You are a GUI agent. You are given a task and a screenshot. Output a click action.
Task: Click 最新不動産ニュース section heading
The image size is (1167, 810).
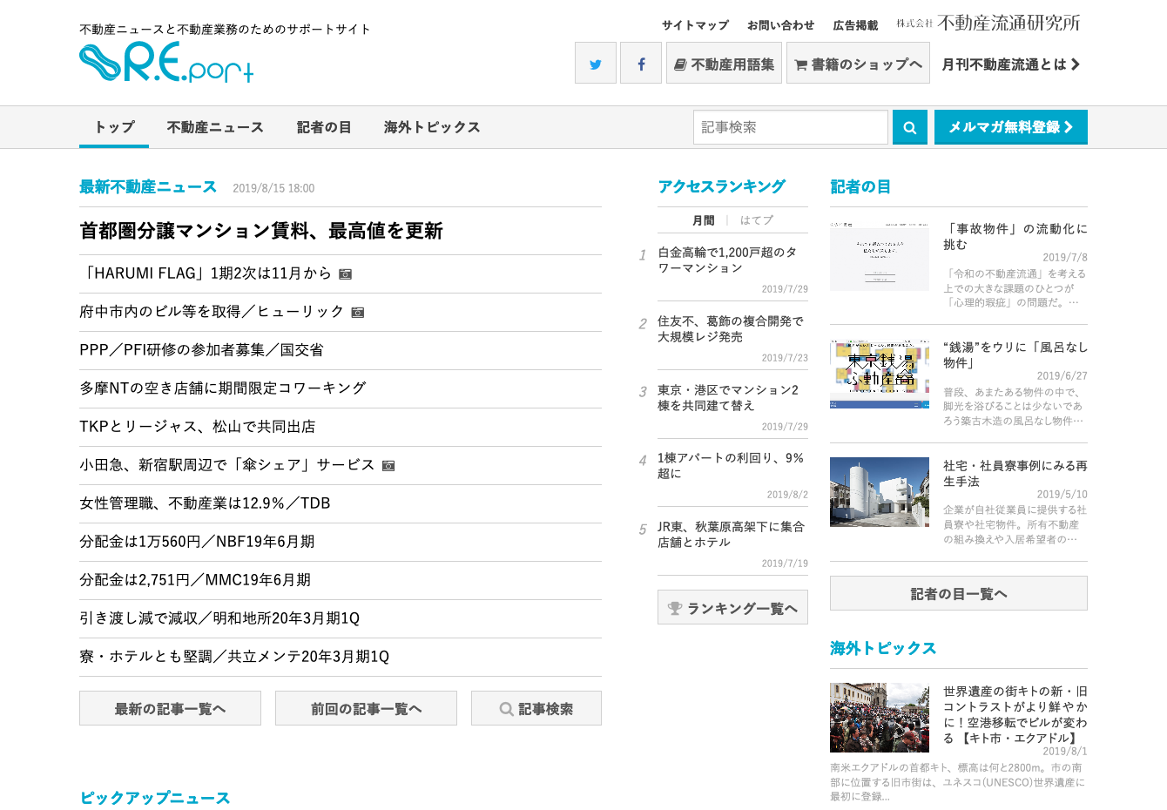click(148, 187)
